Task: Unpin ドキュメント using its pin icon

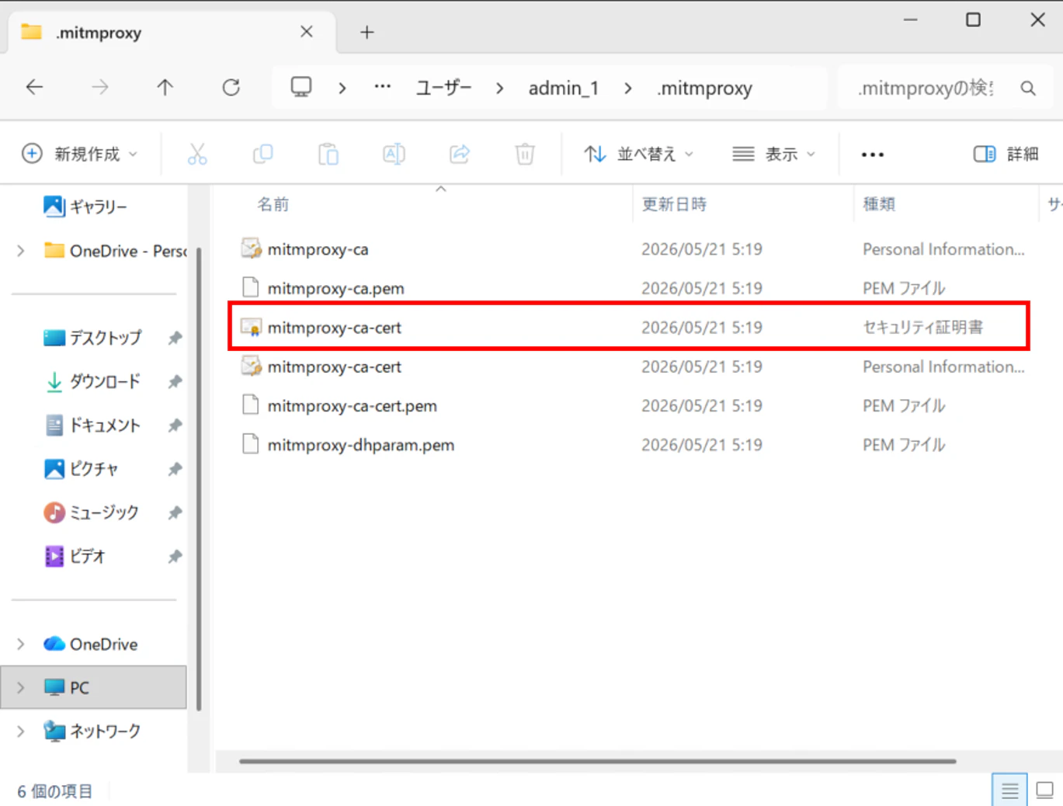Action: pos(175,425)
